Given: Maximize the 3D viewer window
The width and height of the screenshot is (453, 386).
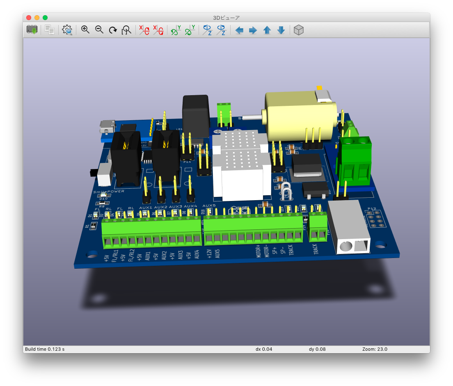Looking at the screenshot, I should 45,18.
